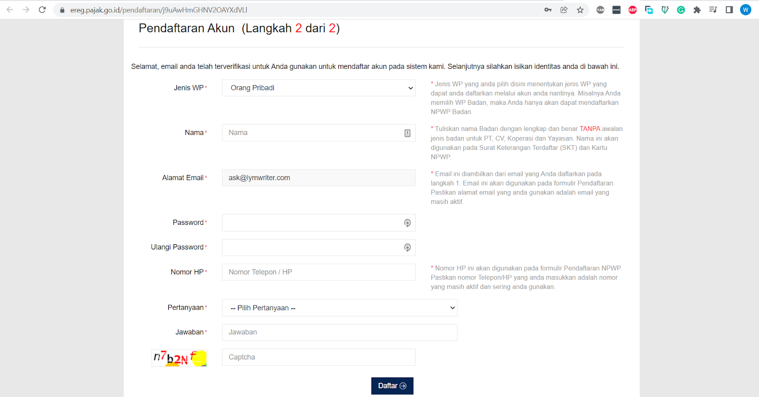Bookmark this page with the star icon
The width and height of the screenshot is (759, 397).
point(580,9)
